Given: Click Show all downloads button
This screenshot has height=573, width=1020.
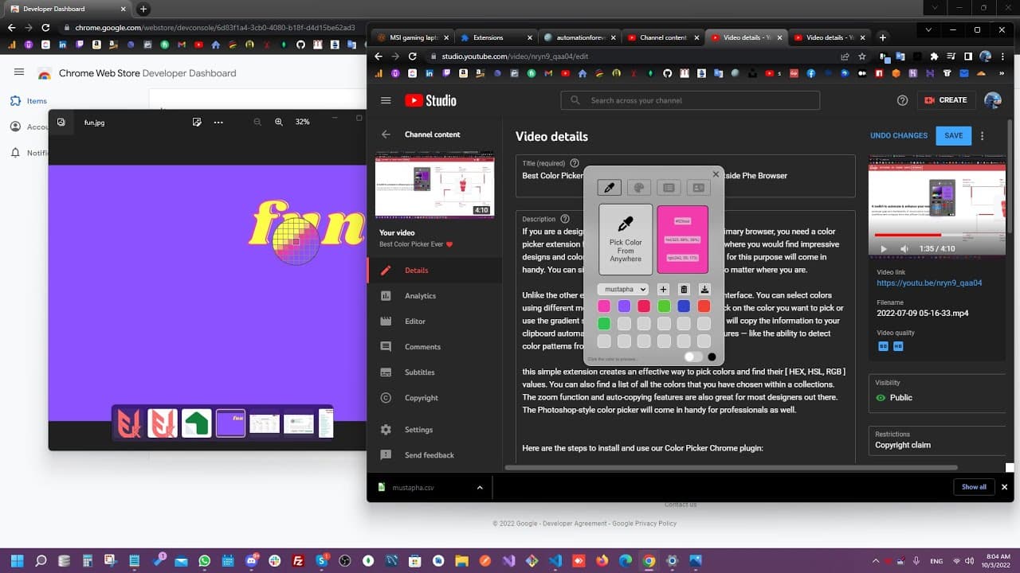Looking at the screenshot, I should [974, 487].
